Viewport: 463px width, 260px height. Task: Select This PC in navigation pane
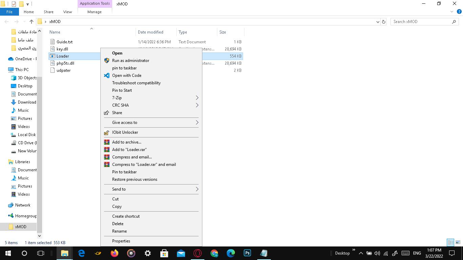tap(22, 70)
